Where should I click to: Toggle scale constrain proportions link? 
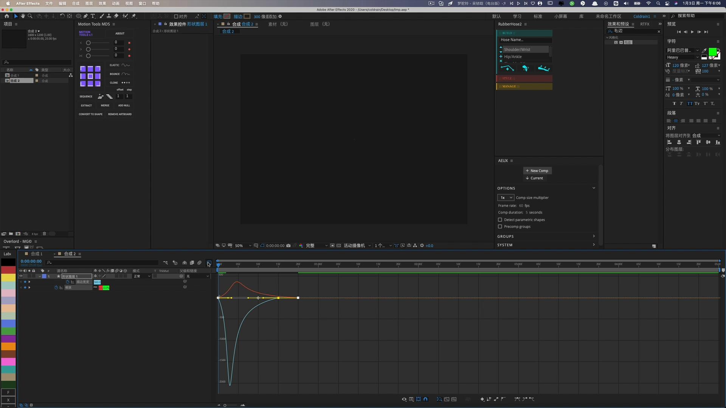click(x=95, y=287)
